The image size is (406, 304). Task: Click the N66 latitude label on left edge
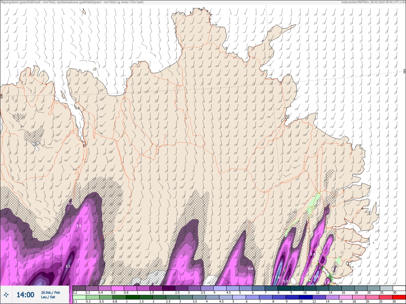point(2,96)
